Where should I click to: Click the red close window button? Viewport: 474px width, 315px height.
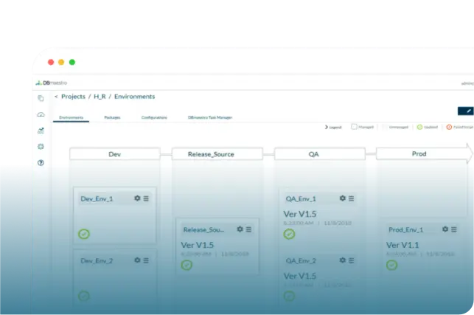click(x=51, y=62)
